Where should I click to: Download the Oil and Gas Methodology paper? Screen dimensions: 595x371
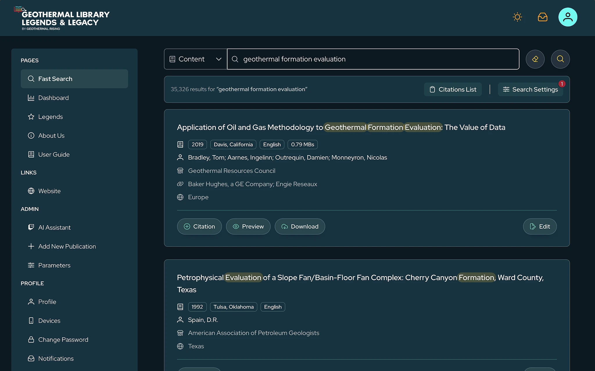point(300,227)
